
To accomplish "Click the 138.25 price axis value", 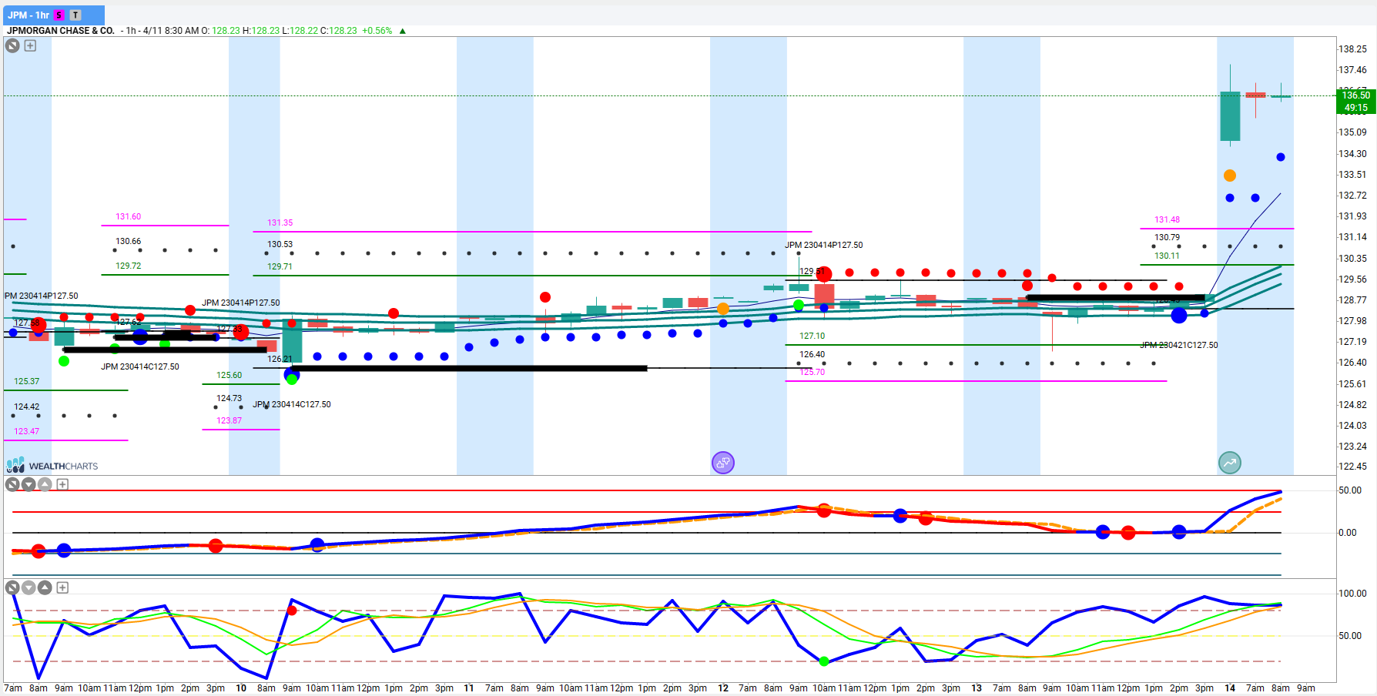I will click(1353, 49).
